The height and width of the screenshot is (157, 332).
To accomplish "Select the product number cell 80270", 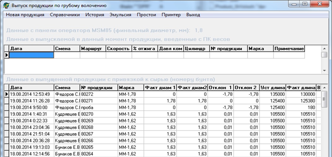I will 99,114.
